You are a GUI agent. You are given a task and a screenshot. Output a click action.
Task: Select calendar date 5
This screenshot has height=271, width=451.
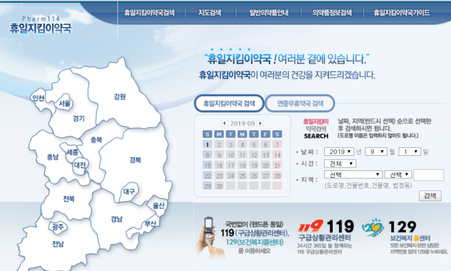pos(254,144)
